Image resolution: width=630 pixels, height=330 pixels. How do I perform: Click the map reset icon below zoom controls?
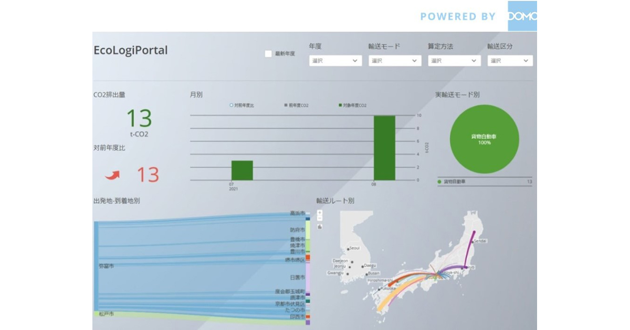pyautogui.click(x=320, y=227)
